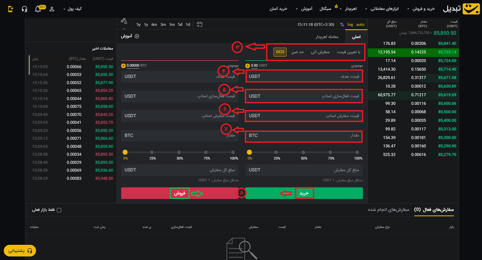482x260 pixels.
Task: Expand the 'کیف پول' wallet dropdown
Action: pos(72,9)
